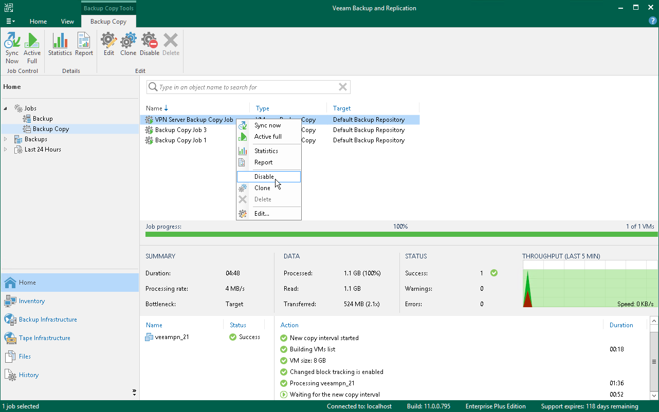Viewport: 659px width, 412px height.
Task: Click the Edit gear icon in ribbon
Action: click(108, 45)
